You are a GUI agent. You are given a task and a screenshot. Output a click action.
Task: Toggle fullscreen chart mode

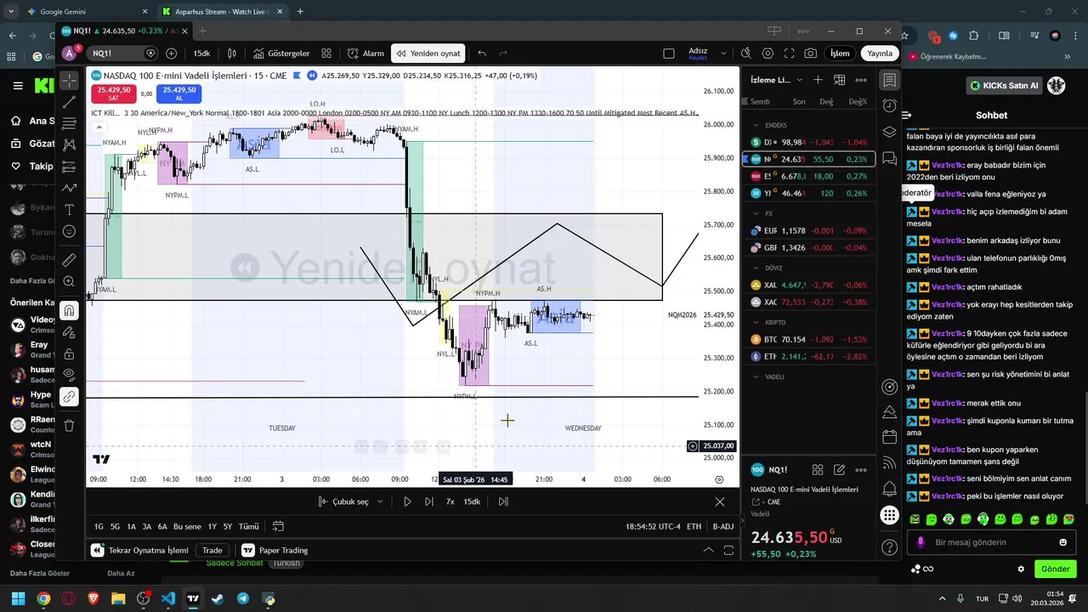click(x=790, y=53)
